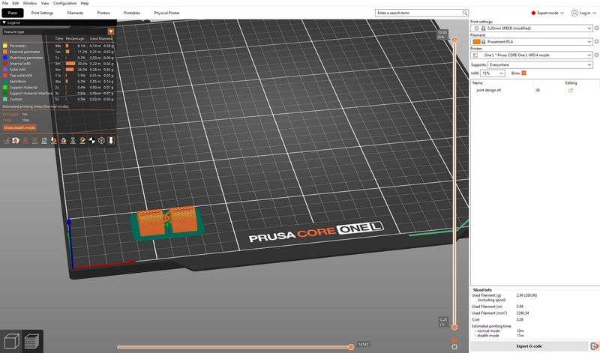
Task: Switch to Print Settings tab
Action: tap(42, 13)
